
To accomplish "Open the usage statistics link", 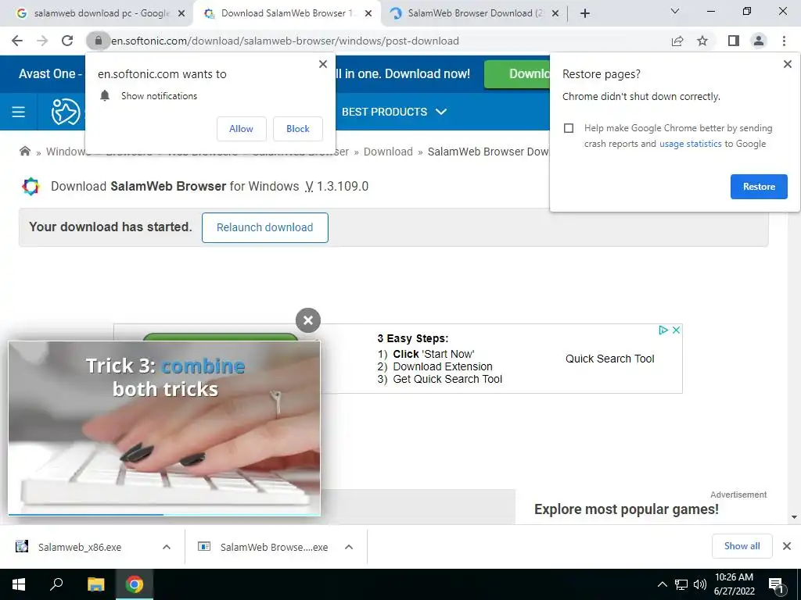I will (x=690, y=144).
